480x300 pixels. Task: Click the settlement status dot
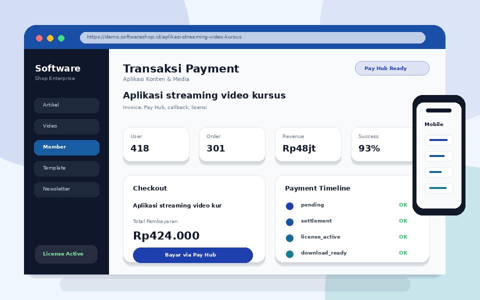289,222
